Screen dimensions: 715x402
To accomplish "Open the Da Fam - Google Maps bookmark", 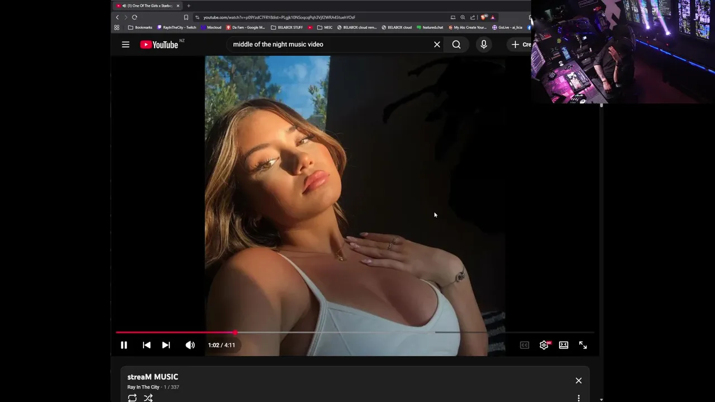I will (246, 27).
